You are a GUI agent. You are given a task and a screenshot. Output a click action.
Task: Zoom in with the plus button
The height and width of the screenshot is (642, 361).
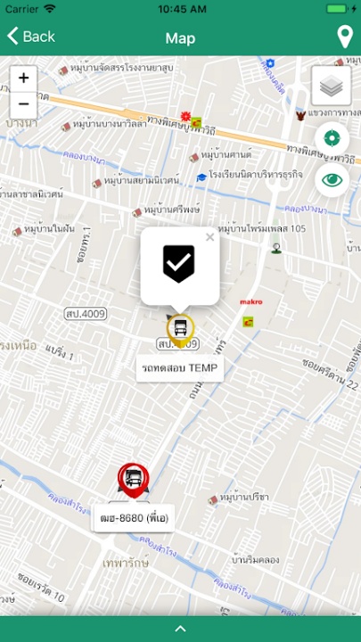pyautogui.click(x=24, y=78)
